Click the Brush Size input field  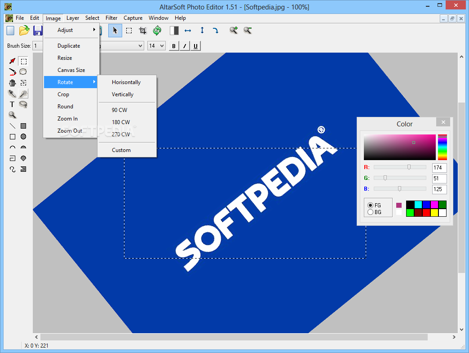point(38,46)
